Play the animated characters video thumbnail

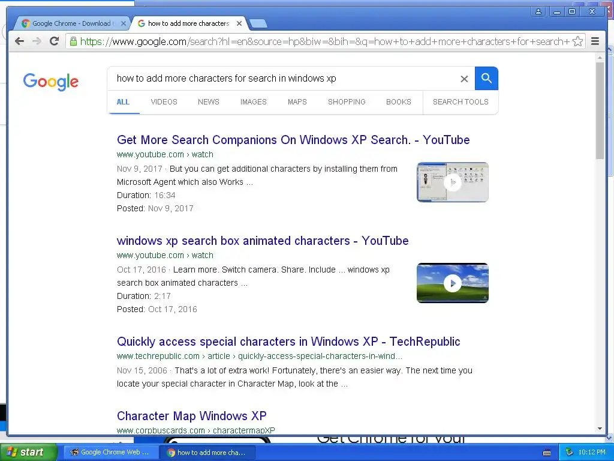452,283
